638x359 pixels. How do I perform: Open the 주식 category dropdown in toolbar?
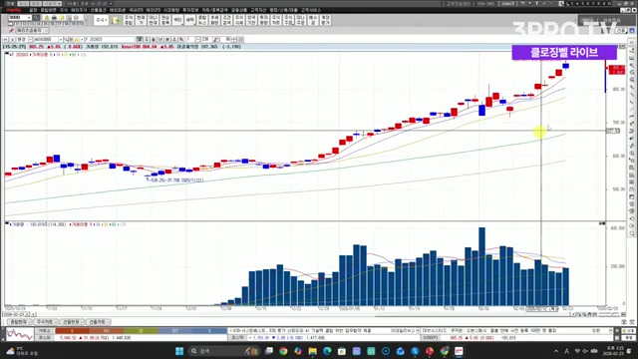101,20
